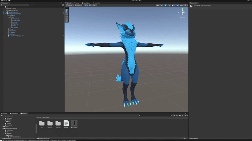Select the Locomotion (GogoLoco) object
The height and width of the screenshot is (141, 252).
point(17,36)
